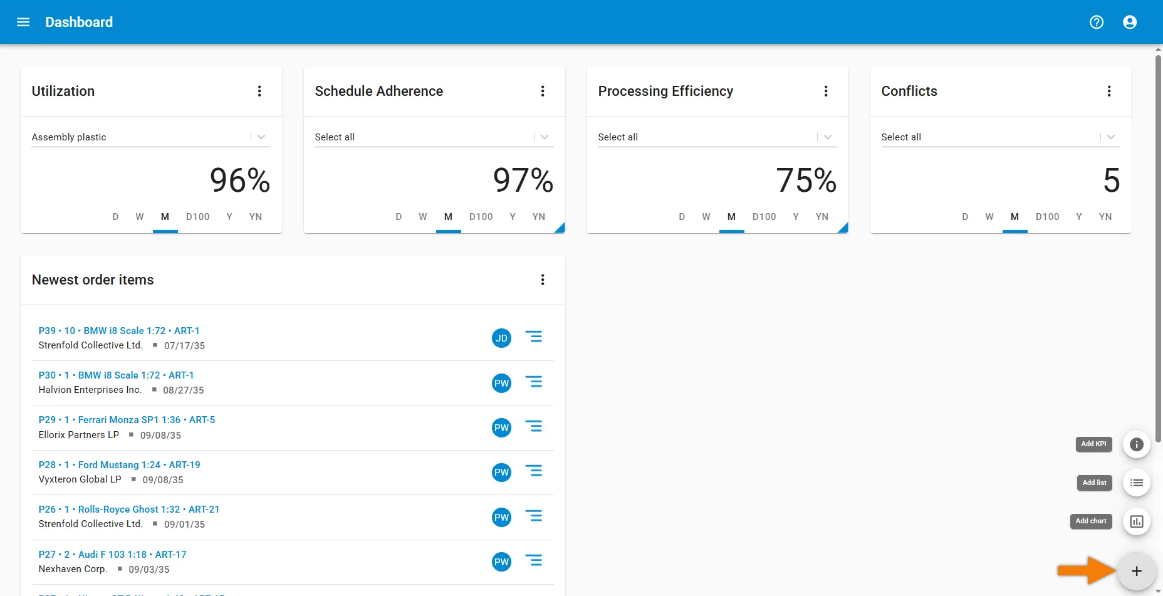Screen dimensions: 1163x596
Task: Open Newest order items three-dot menu
Action: click(543, 280)
